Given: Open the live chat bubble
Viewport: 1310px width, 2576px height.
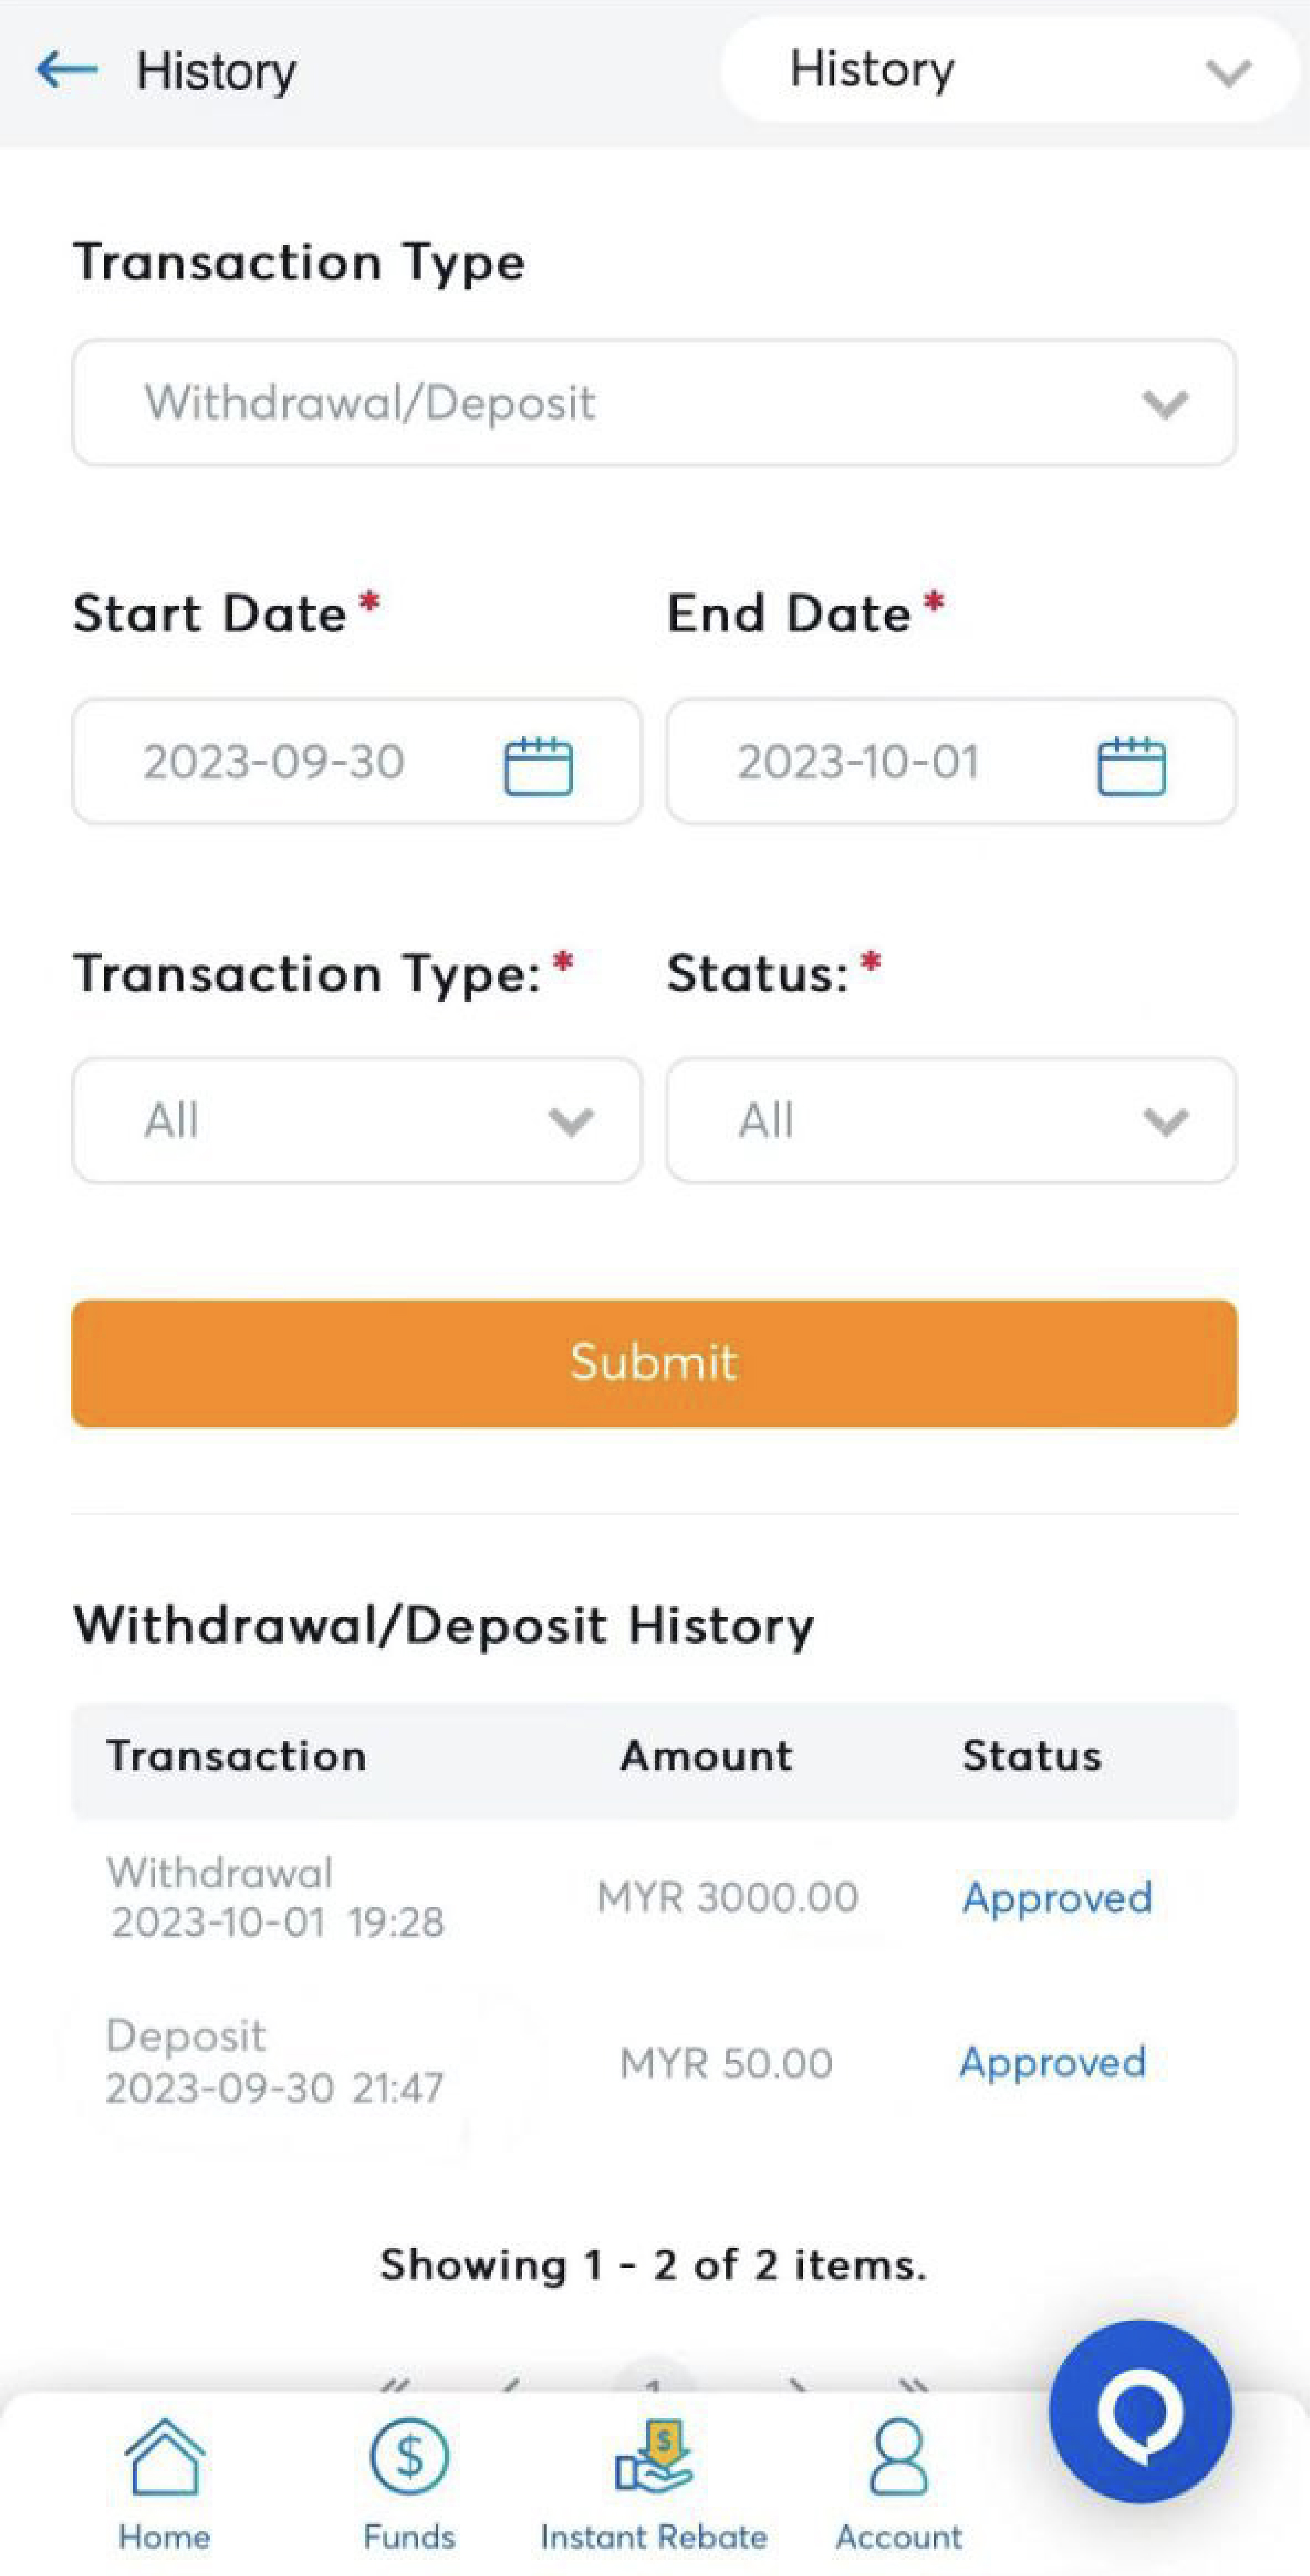Looking at the screenshot, I should click(x=1140, y=2410).
